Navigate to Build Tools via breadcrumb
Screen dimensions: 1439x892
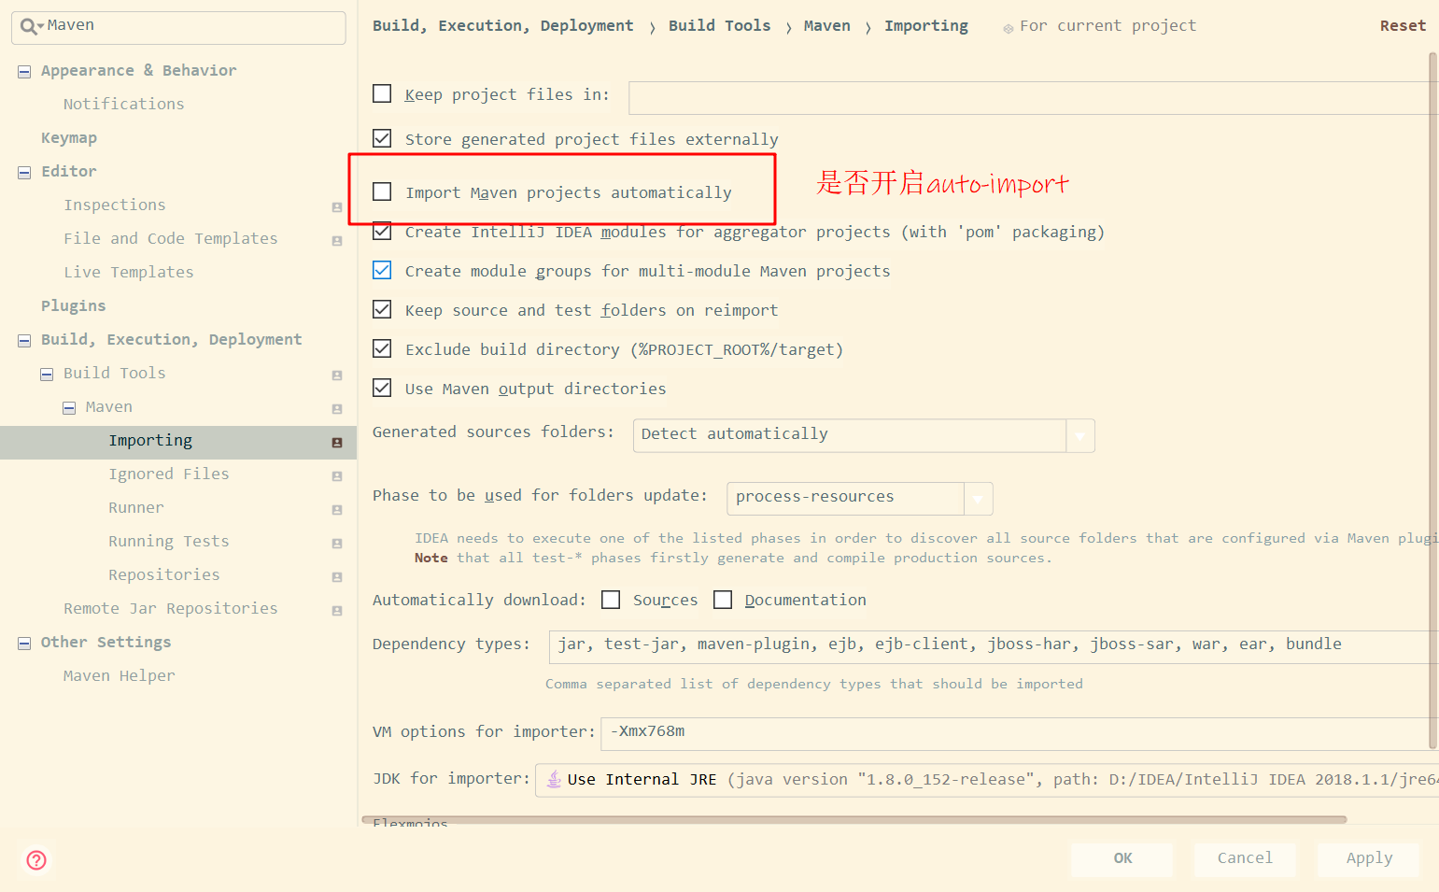pyautogui.click(x=719, y=25)
